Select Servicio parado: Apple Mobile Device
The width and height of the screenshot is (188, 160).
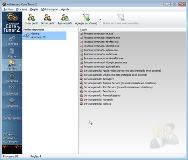[x=122, y=71]
